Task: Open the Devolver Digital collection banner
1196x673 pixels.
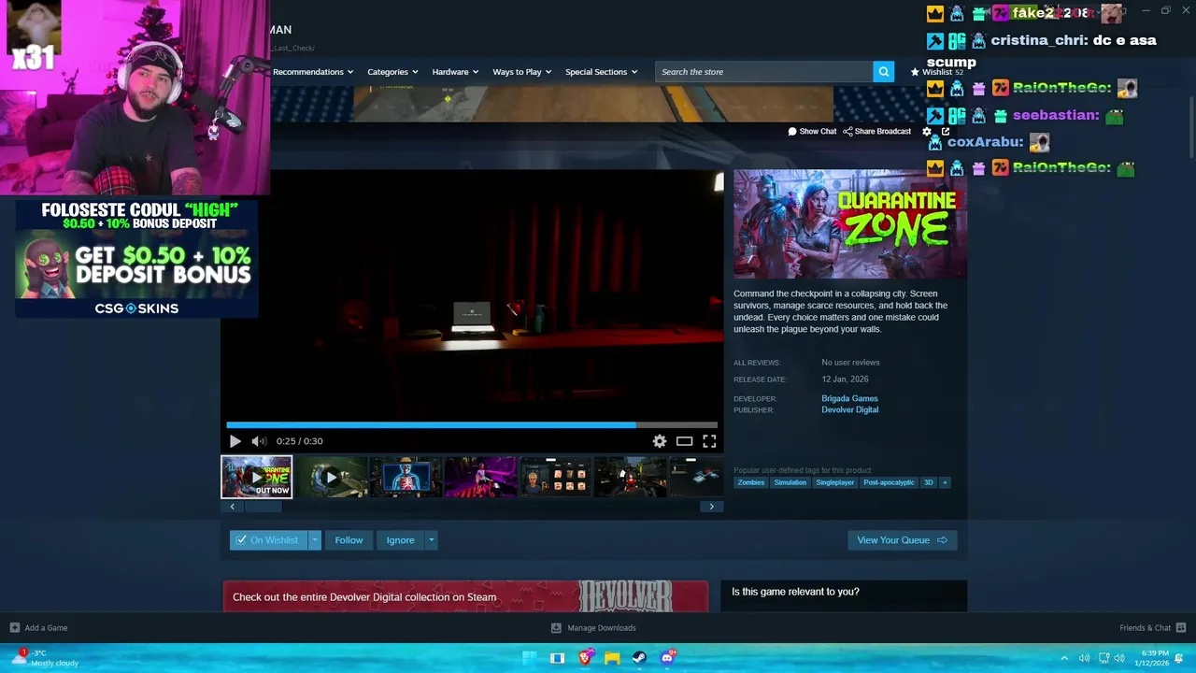Action: click(465, 596)
